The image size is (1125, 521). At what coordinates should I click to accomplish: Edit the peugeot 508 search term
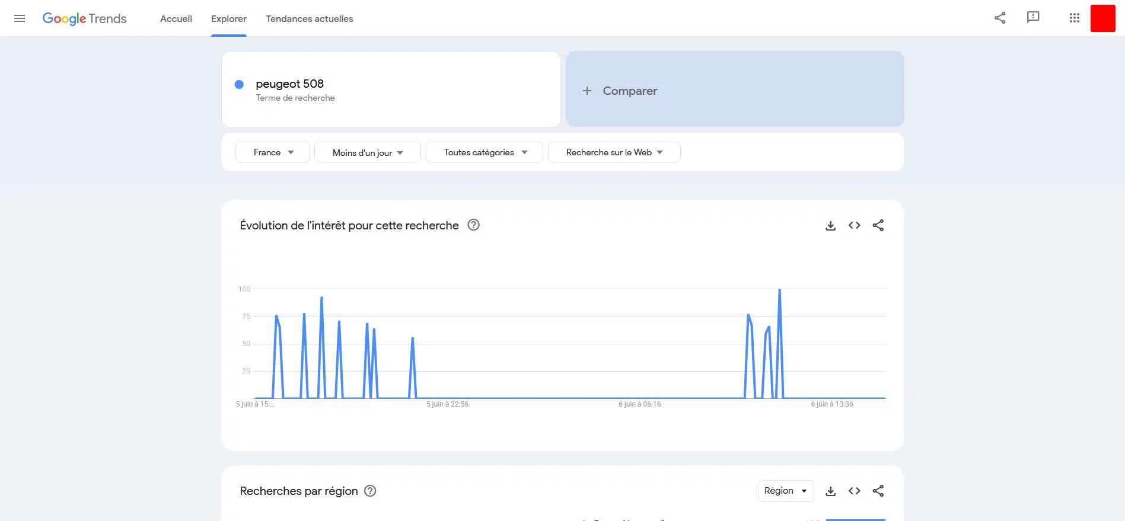pos(289,84)
